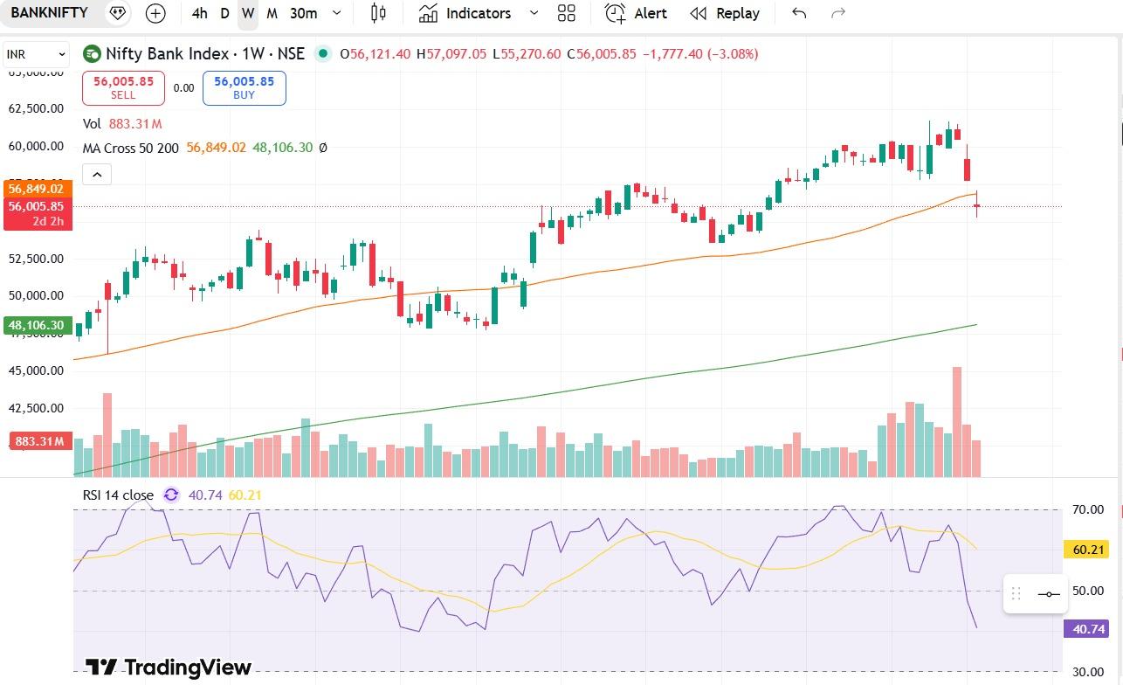Screen dimensions: 1123x685
Task: Expand the timeframe list chevron
Action: click(x=337, y=13)
